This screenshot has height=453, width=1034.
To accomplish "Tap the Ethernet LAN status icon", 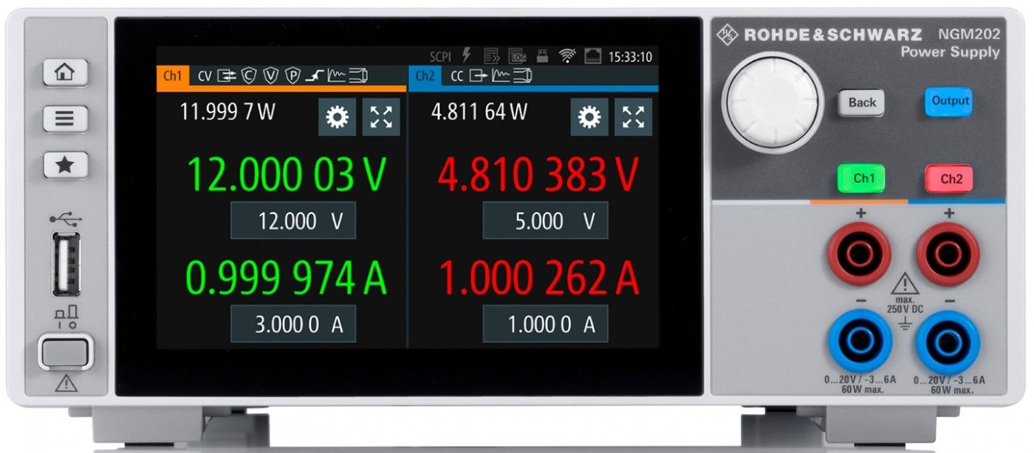I will click(592, 56).
